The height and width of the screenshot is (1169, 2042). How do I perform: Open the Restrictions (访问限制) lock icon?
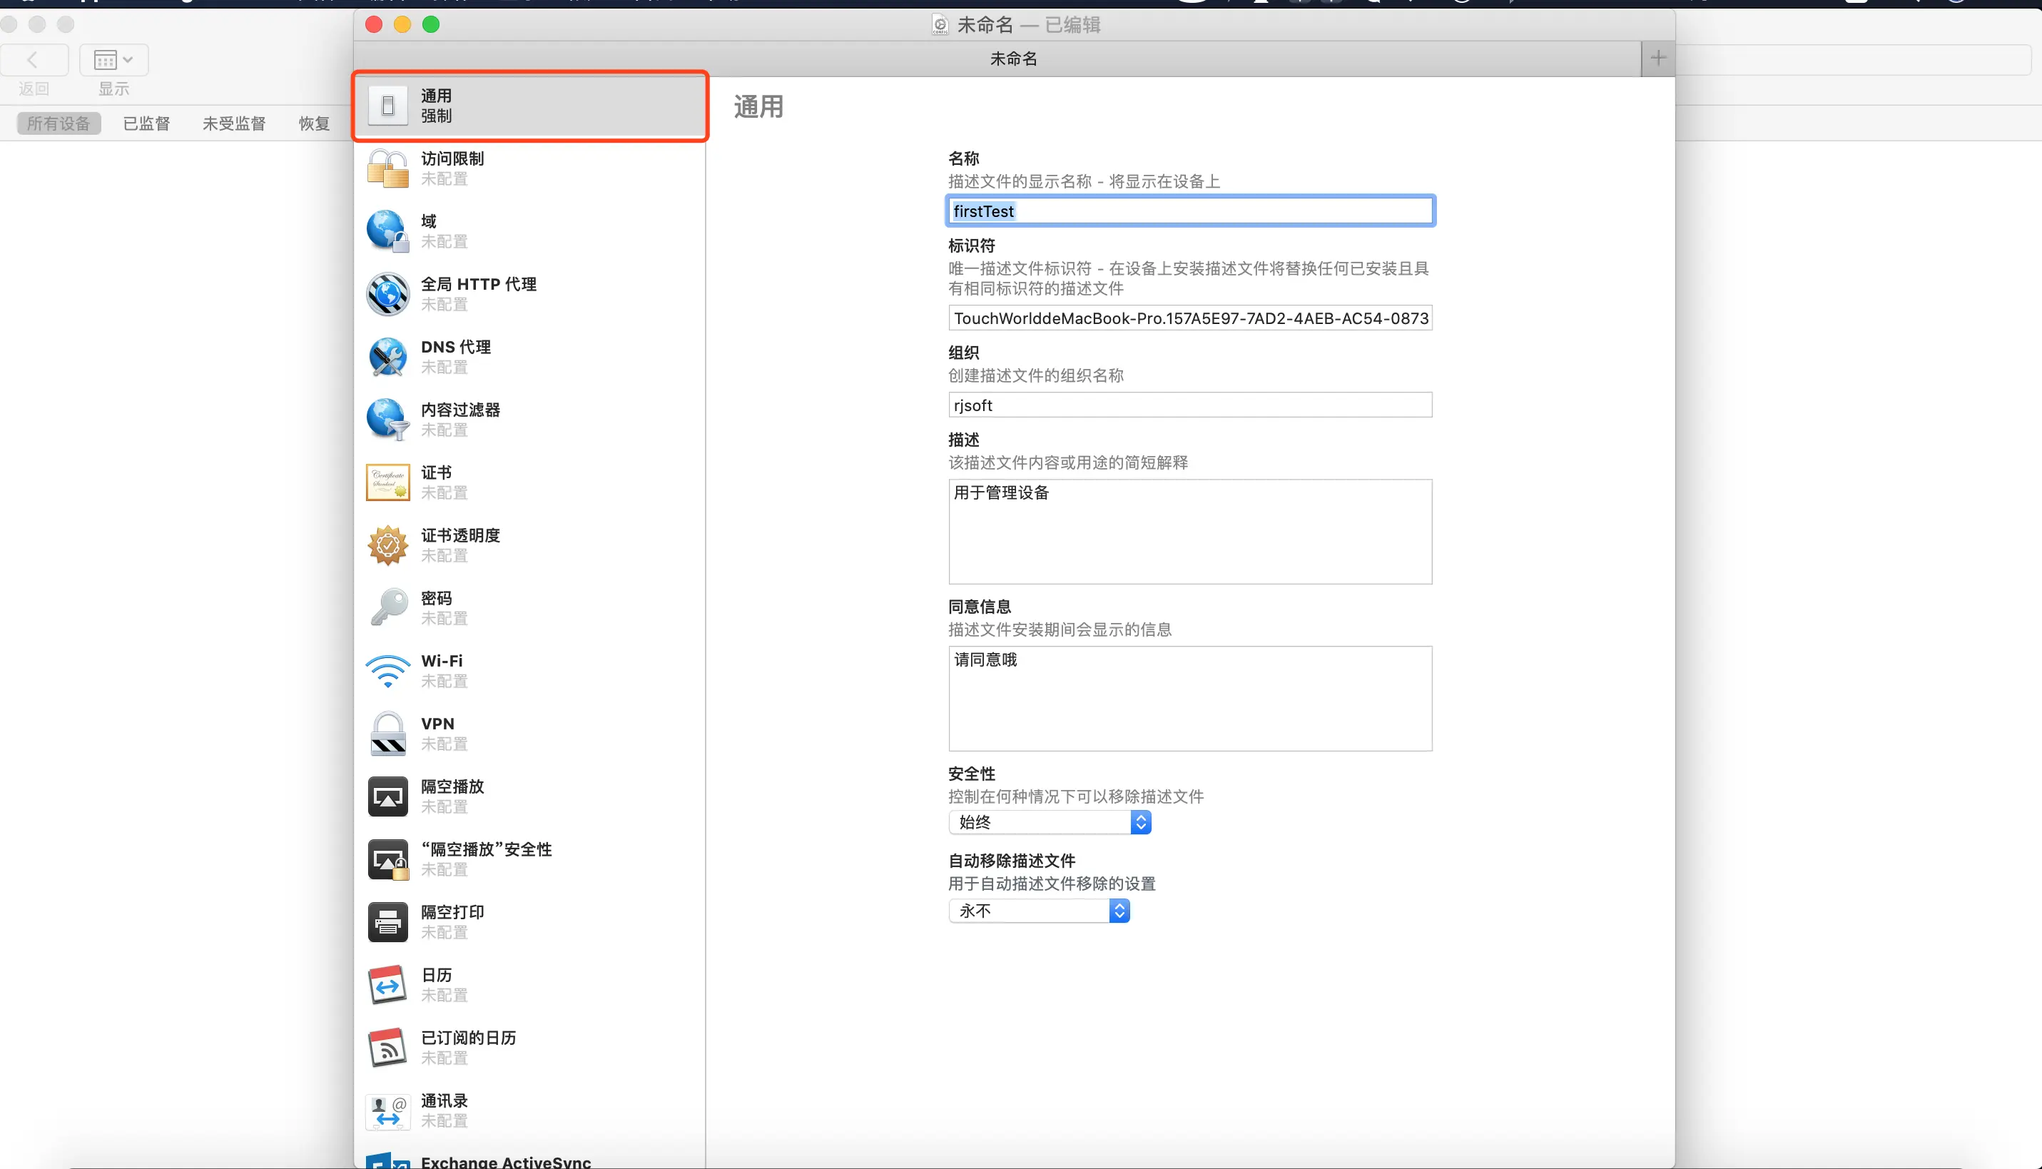pyautogui.click(x=387, y=168)
